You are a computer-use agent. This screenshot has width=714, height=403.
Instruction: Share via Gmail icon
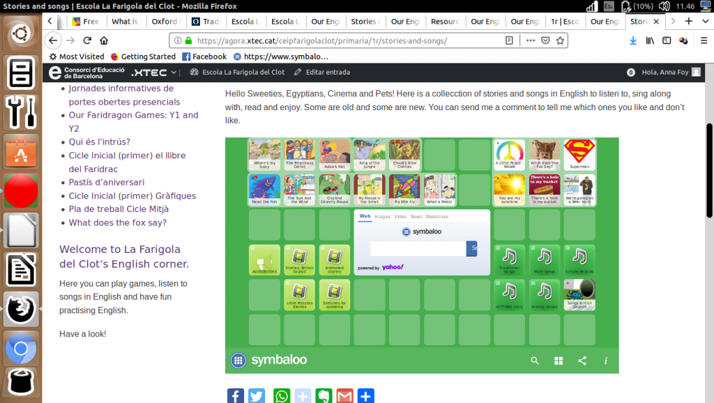[345, 396]
